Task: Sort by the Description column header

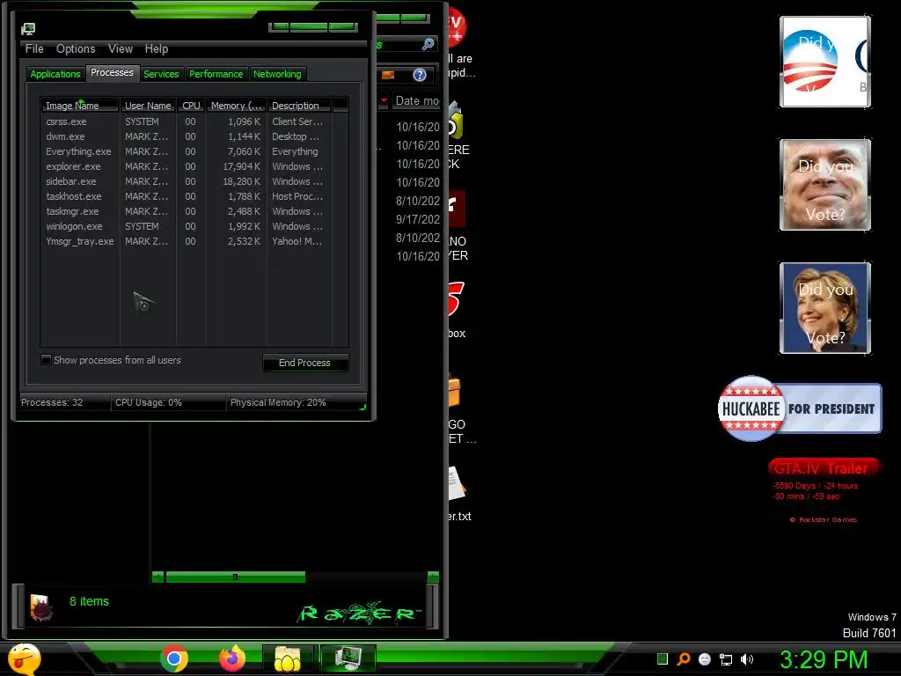Action: pos(299,106)
